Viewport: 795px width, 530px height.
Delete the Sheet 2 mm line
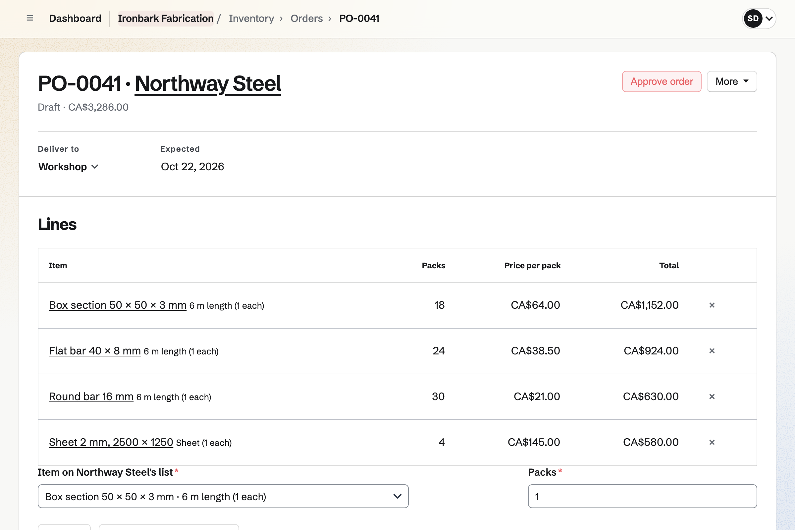tap(712, 442)
